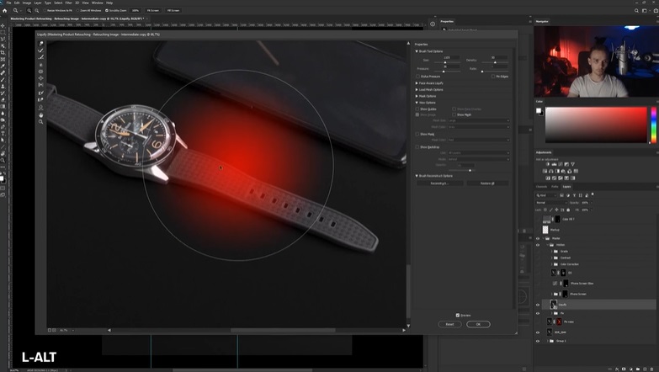Toggle Scrubby Zoom checkbox in options bar
The height and width of the screenshot is (372, 659).
click(x=107, y=10)
